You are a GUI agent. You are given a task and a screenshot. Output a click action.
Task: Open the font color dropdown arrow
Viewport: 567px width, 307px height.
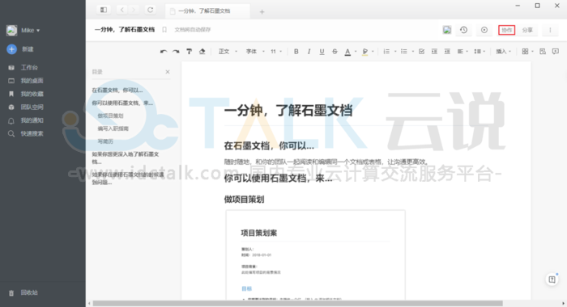pos(356,52)
